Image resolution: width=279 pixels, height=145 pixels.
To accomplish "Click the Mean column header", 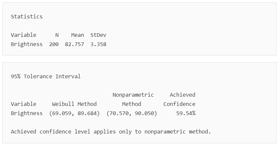I will [78, 35].
